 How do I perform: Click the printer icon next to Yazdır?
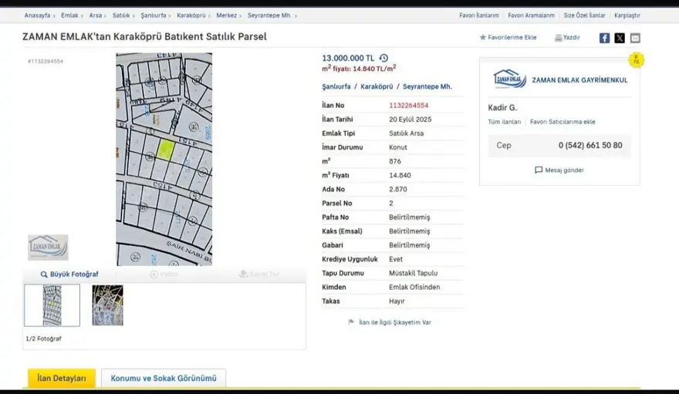click(558, 38)
